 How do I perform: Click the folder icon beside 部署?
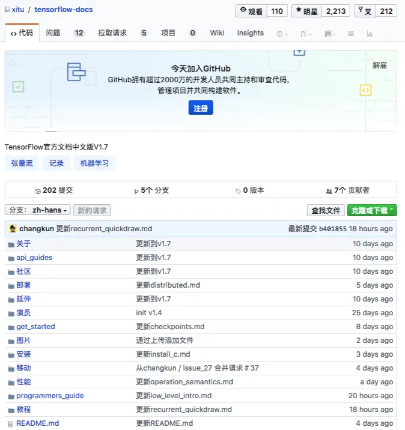tap(11, 286)
